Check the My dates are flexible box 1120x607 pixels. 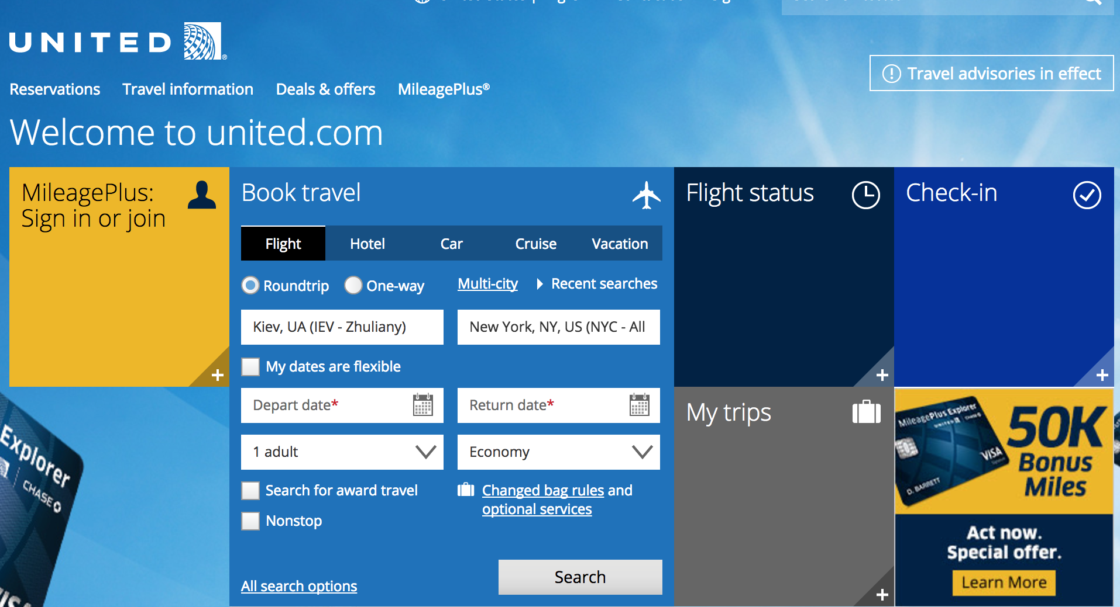(x=251, y=367)
